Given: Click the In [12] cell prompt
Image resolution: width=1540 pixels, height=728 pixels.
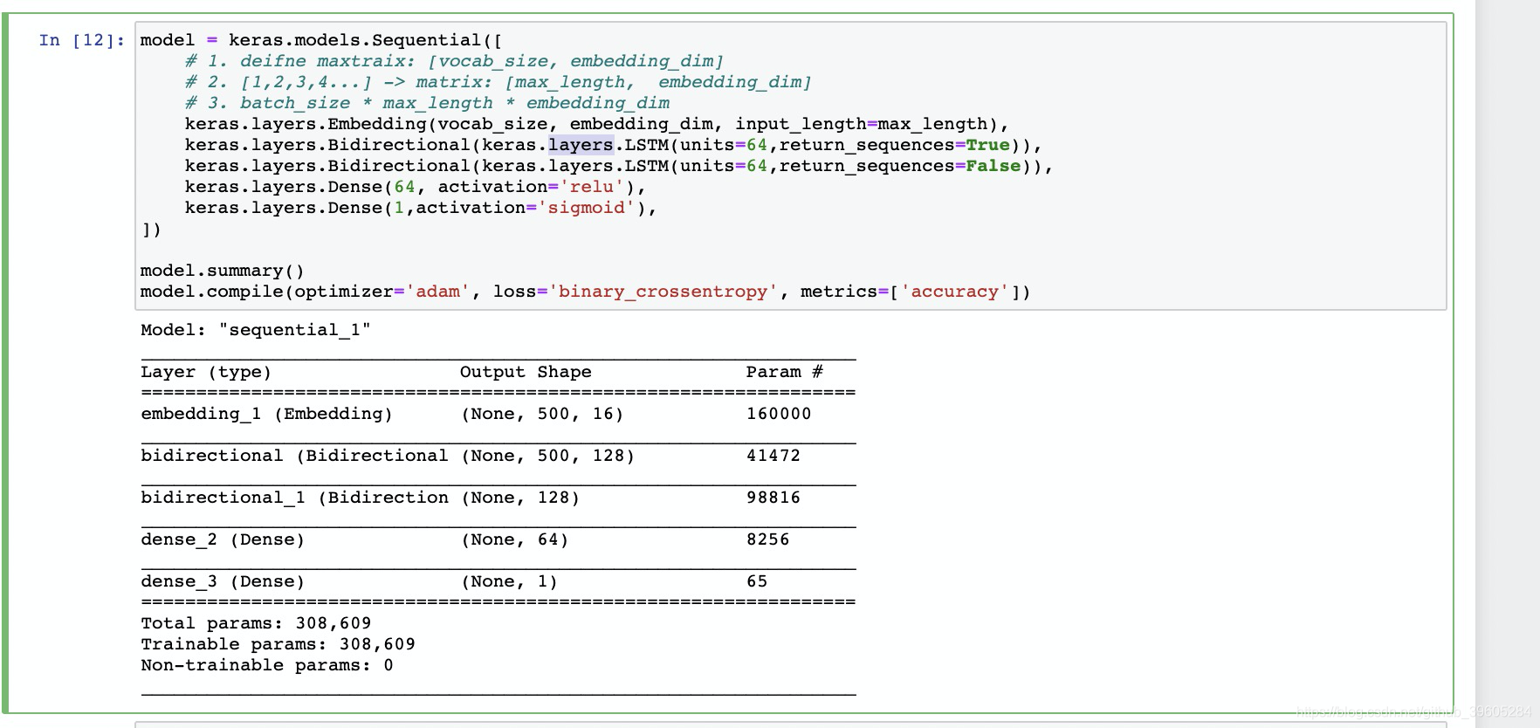Looking at the screenshot, I should click(x=82, y=40).
